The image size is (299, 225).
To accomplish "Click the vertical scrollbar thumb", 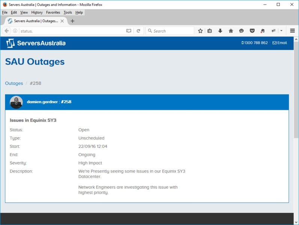I will pyautogui.click(x=296, y=90).
